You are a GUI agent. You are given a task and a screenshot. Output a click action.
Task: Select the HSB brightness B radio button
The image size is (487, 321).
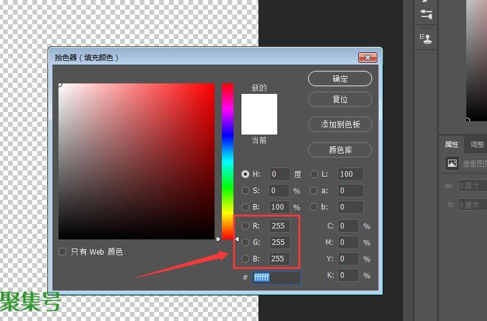[x=246, y=206]
